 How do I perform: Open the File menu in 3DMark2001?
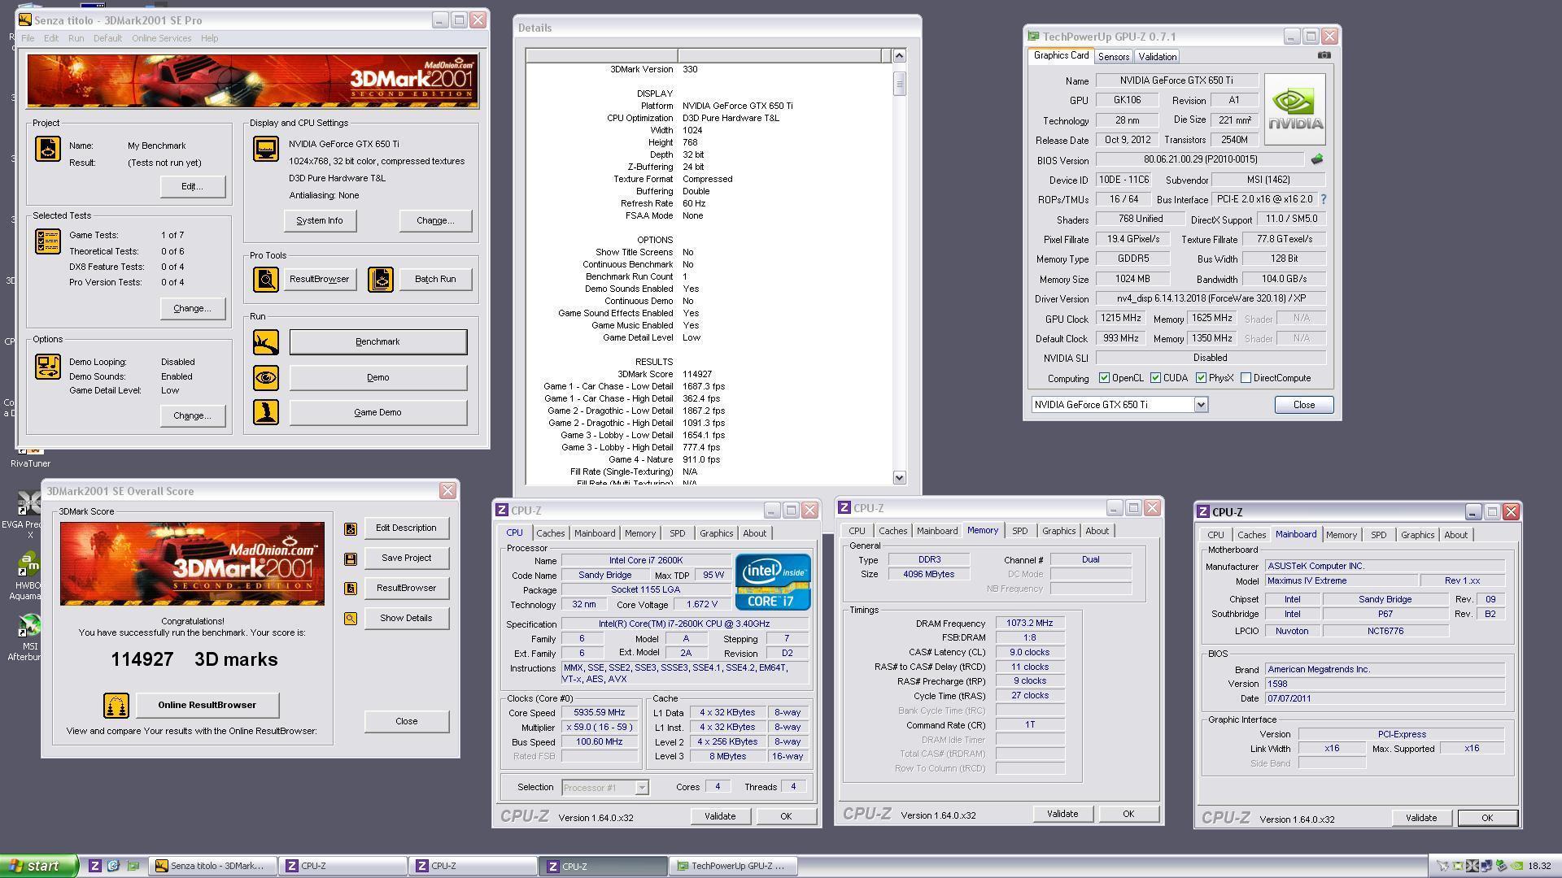click(28, 38)
